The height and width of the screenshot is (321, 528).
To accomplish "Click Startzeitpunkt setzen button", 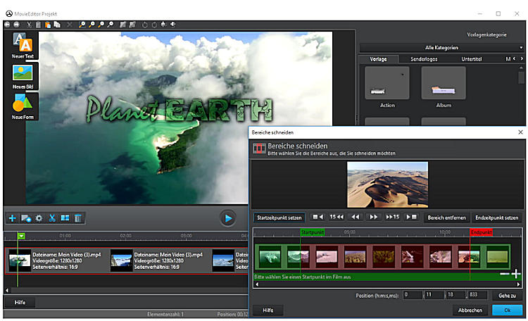I will 279,218.
